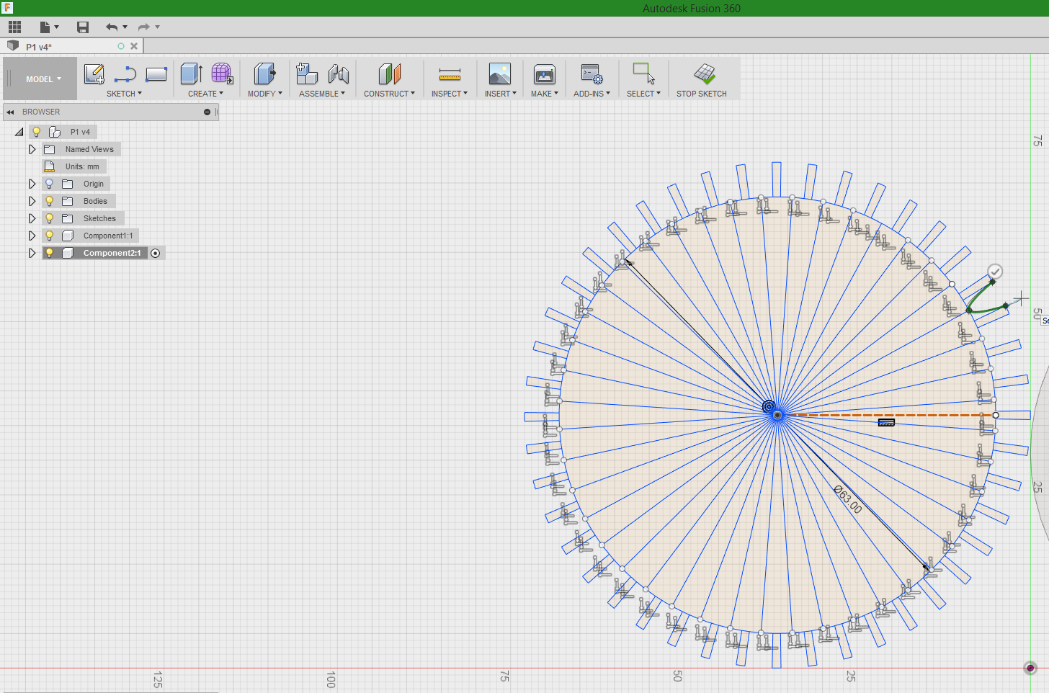Toggle Sketches visibility light bulb
Screen dimensions: 1049x693
[50, 218]
